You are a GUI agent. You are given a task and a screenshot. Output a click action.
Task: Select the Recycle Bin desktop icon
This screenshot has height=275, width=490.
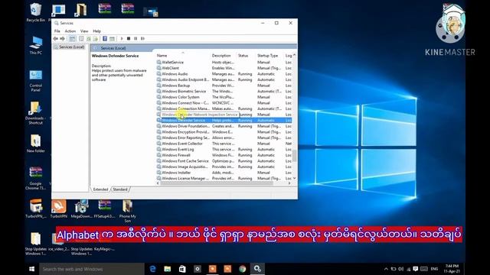36,12
